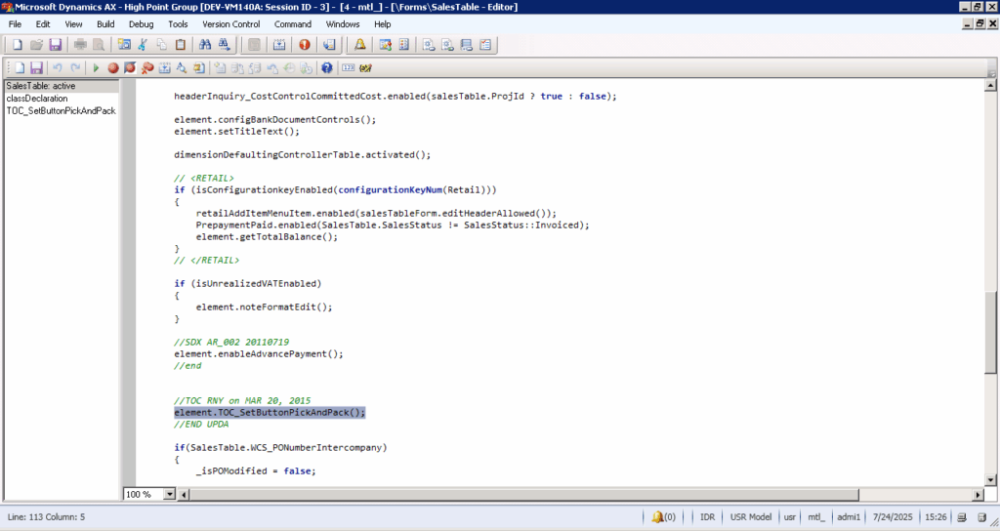The height and width of the screenshot is (531, 1000).
Task: Click the computer icon in the status bar
Action: (x=962, y=517)
